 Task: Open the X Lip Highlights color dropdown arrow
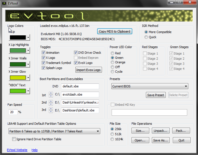[x=28, y=51]
